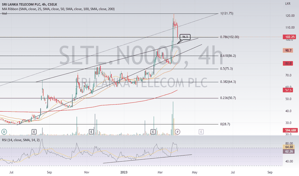Click the Mar label on time axis
Screen dimensions: 299x176
click(x=160, y=172)
